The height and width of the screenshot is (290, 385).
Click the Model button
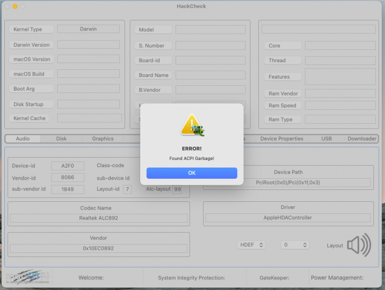153,30
